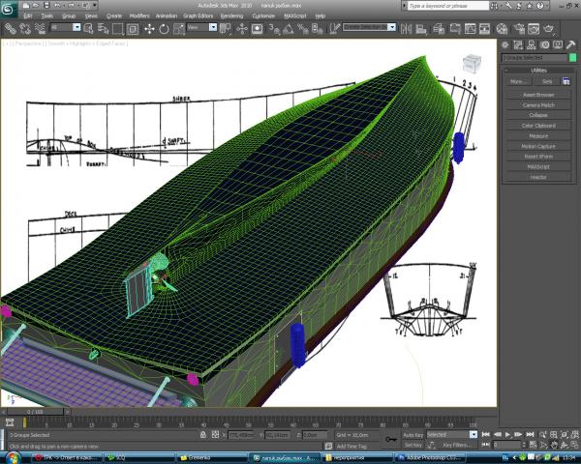Screen dimensions: 581x464
Task: Click the Use Pivot Point Center icon
Action: [x=226, y=28]
